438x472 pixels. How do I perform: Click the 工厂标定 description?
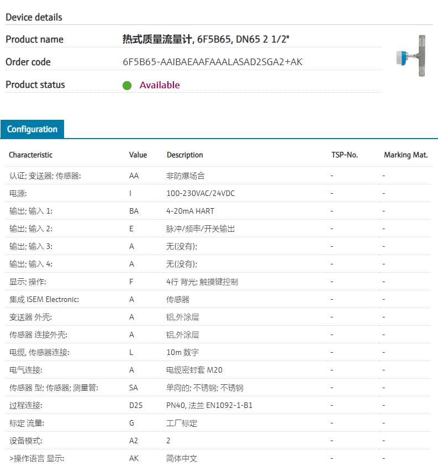tap(182, 423)
